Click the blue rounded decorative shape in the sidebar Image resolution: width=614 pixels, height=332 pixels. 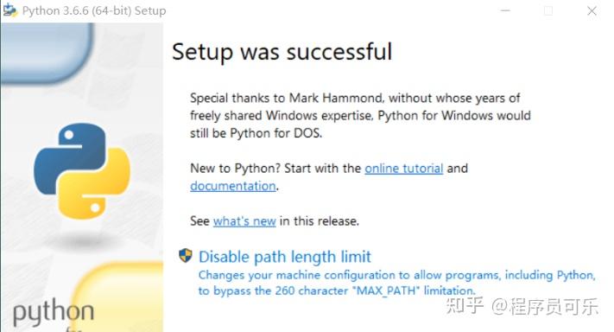click(x=47, y=53)
